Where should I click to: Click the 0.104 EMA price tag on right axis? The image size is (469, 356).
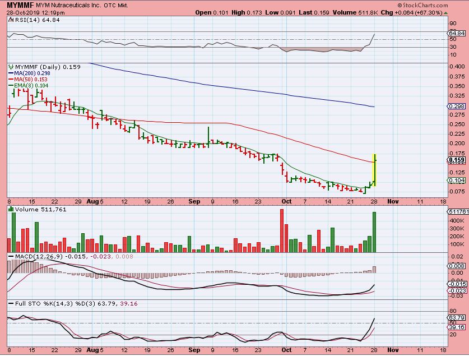coord(457,181)
